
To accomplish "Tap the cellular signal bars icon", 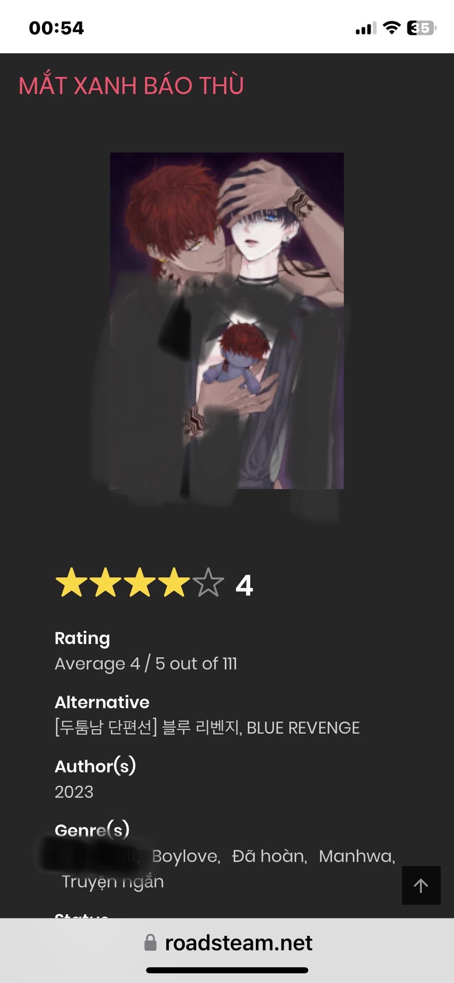I will pos(365,28).
